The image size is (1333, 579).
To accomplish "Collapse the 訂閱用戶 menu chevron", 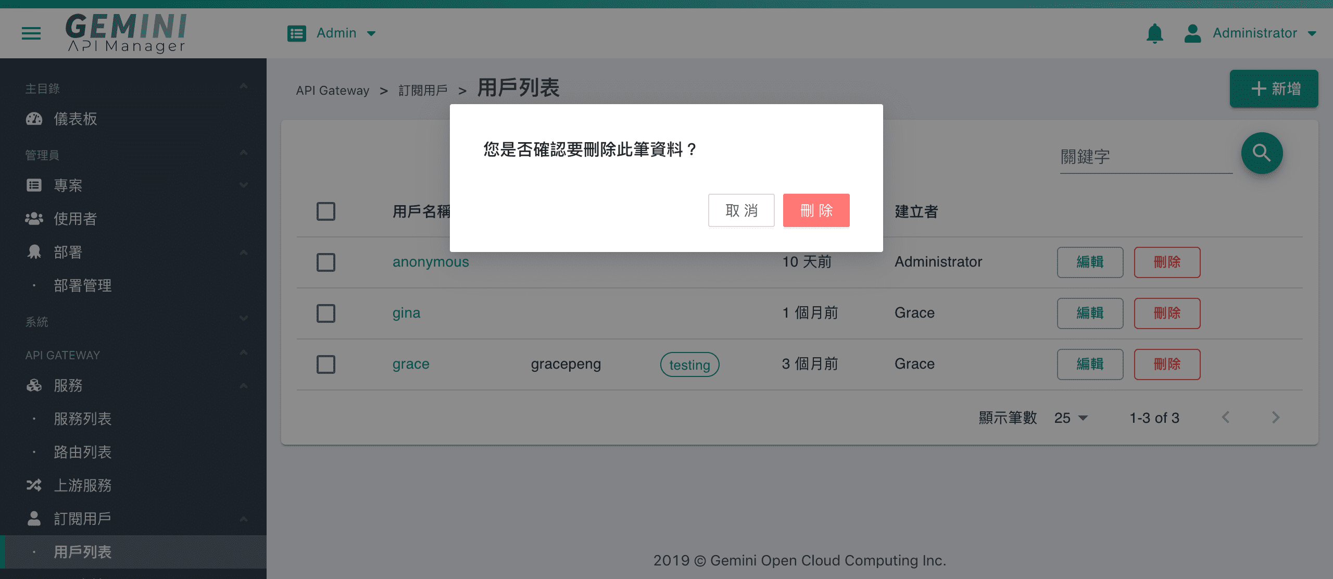I will (243, 519).
